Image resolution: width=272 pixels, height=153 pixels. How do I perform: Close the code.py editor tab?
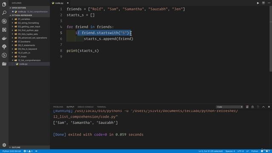point(68,3)
